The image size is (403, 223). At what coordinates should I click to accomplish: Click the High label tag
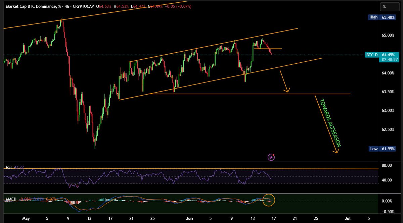pos(374,17)
